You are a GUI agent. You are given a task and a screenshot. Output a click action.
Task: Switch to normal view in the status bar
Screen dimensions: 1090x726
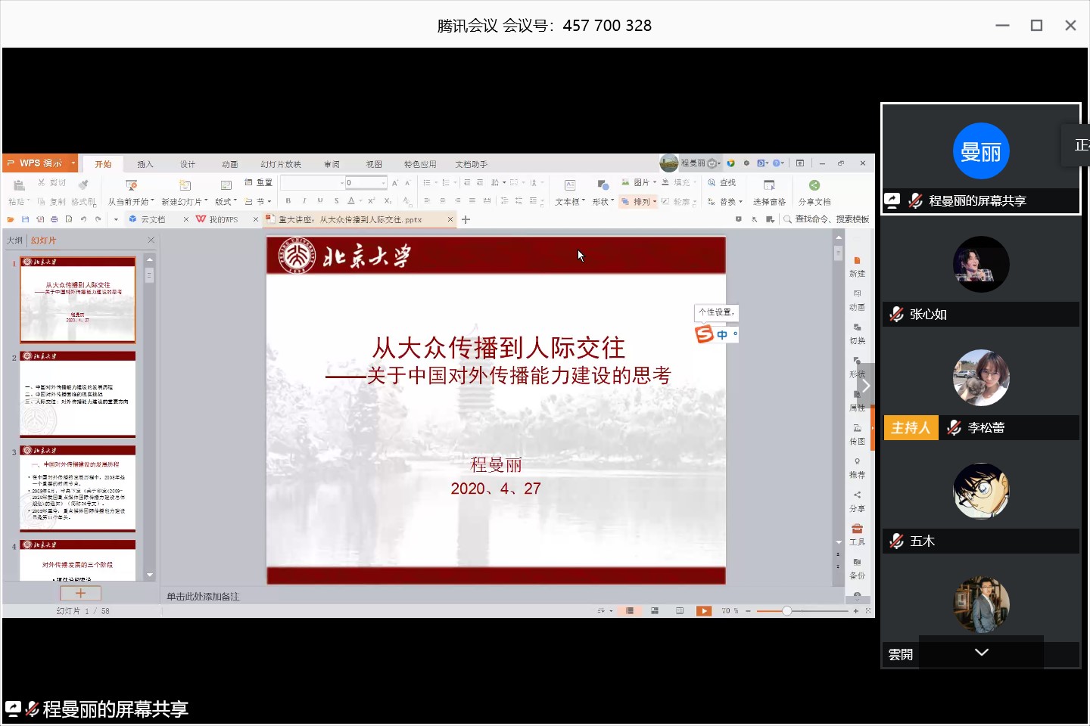(630, 611)
